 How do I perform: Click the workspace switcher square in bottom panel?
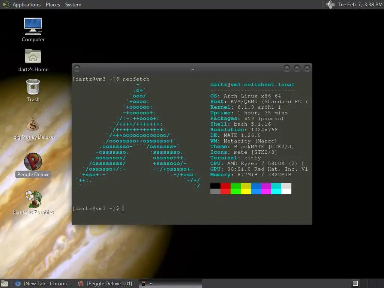point(355,283)
